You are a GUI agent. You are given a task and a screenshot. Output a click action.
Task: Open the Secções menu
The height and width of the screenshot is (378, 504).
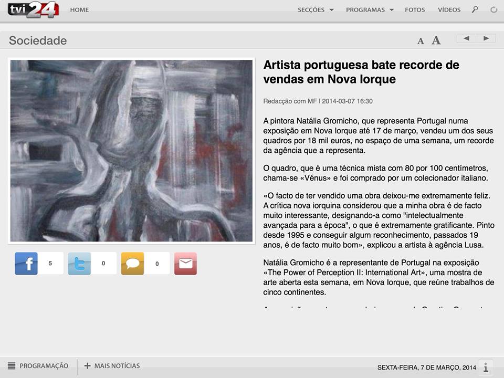point(311,10)
